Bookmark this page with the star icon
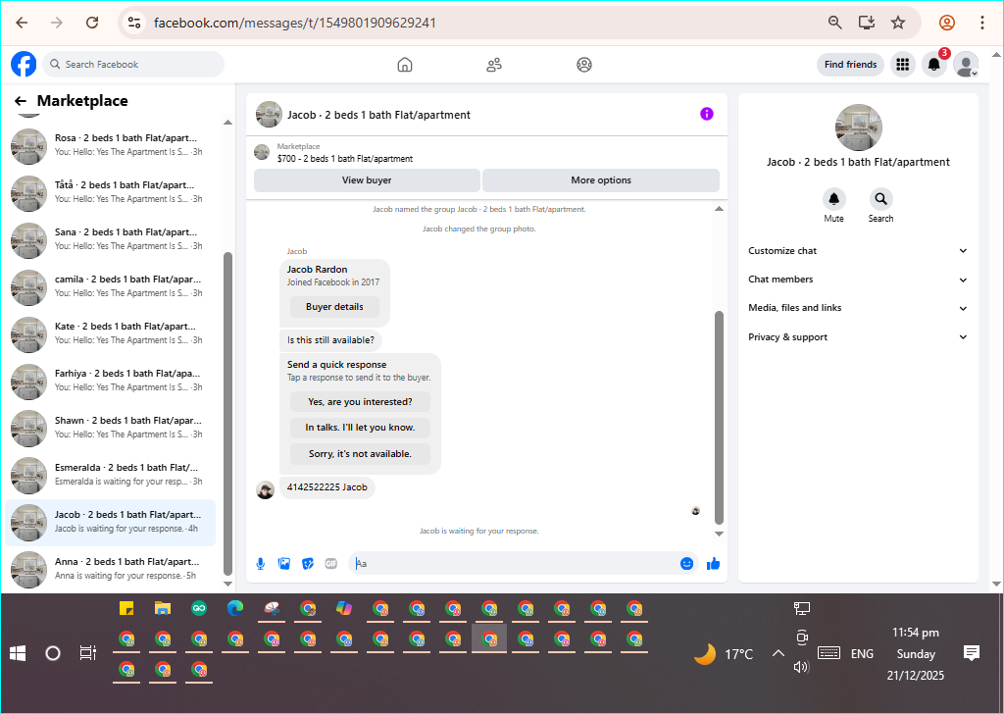The height and width of the screenshot is (714, 1004). pyautogui.click(x=898, y=24)
